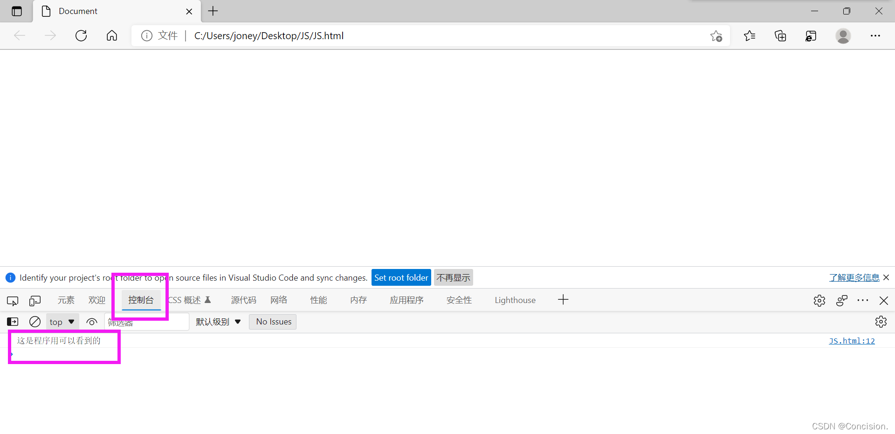Screen dimensions: 895x434
Task: Open the 应用程序 tab
Action: coord(406,300)
